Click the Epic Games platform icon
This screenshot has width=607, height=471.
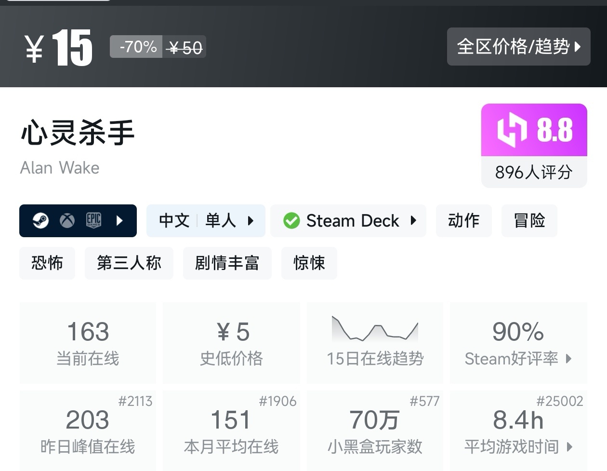pyautogui.click(x=93, y=221)
